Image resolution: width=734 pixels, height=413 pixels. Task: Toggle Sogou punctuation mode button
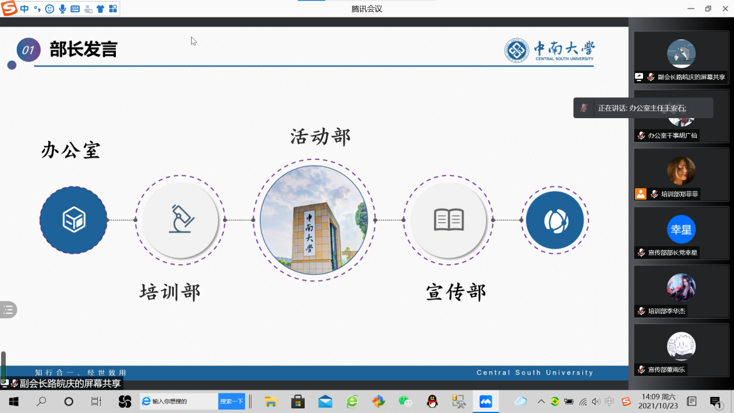point(37,9)
